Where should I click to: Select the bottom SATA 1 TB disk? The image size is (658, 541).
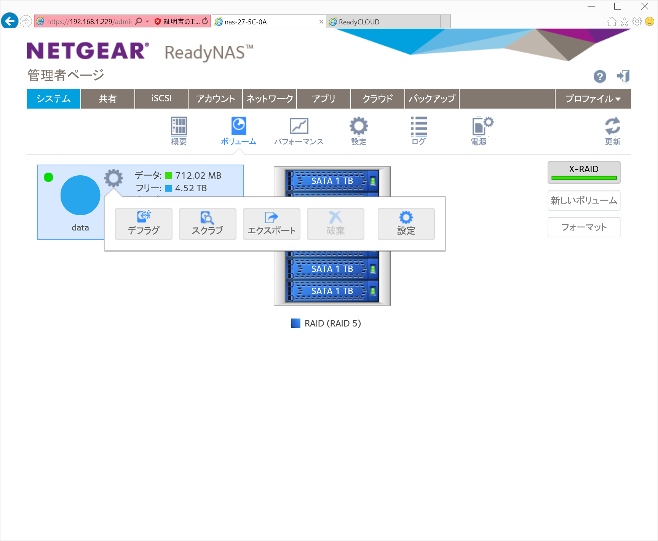332,291
